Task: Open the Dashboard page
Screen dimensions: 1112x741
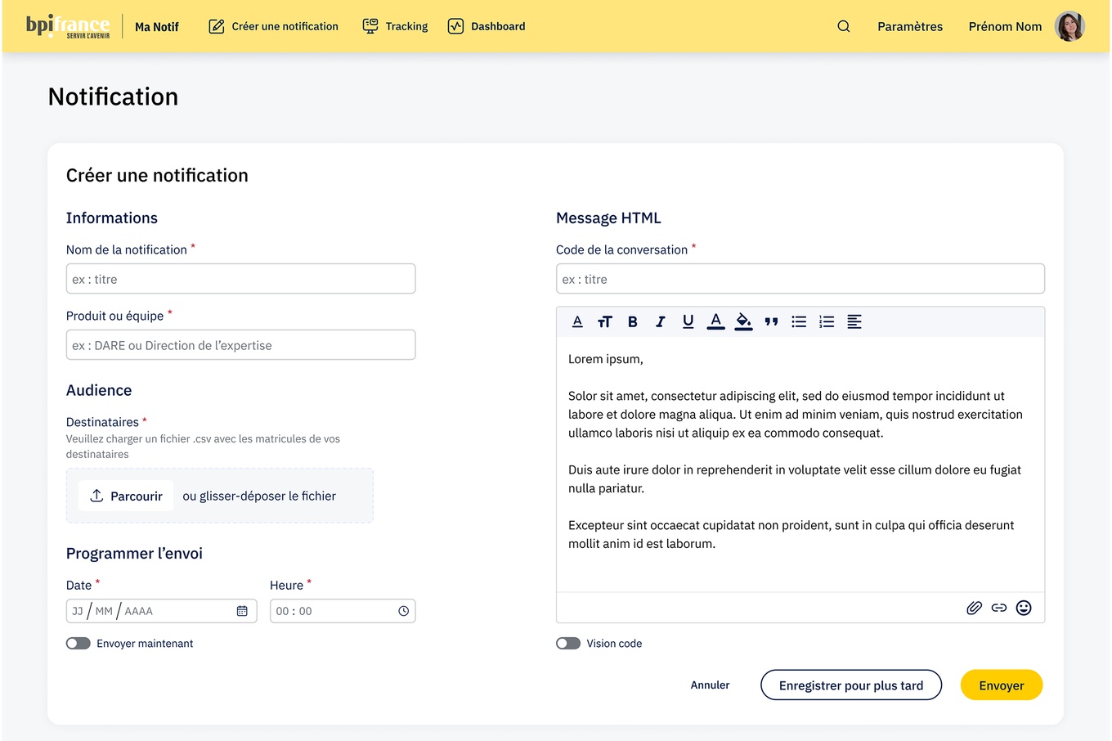Action: tap(486, 26)
